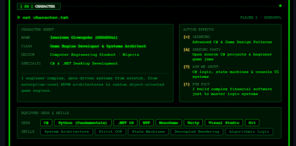Select the Visual Studio gear tag

click(x=224, y=123)
